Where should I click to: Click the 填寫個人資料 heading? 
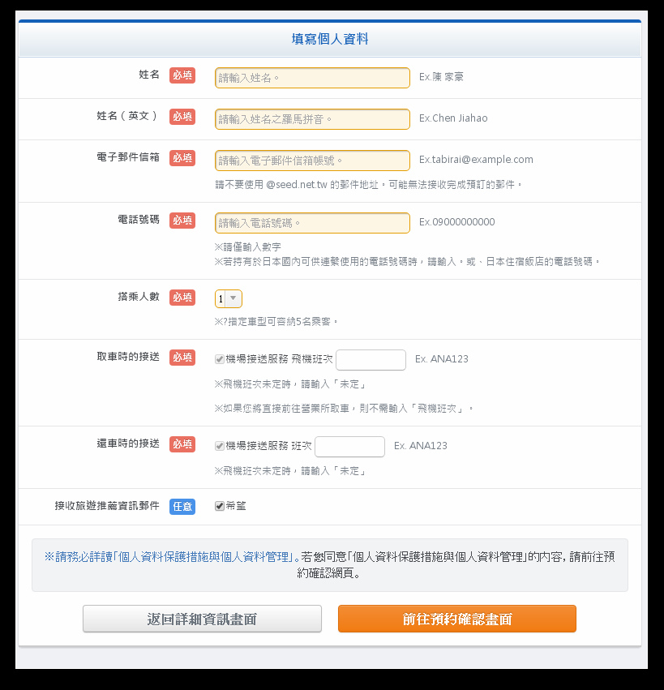tap(330, 39)
